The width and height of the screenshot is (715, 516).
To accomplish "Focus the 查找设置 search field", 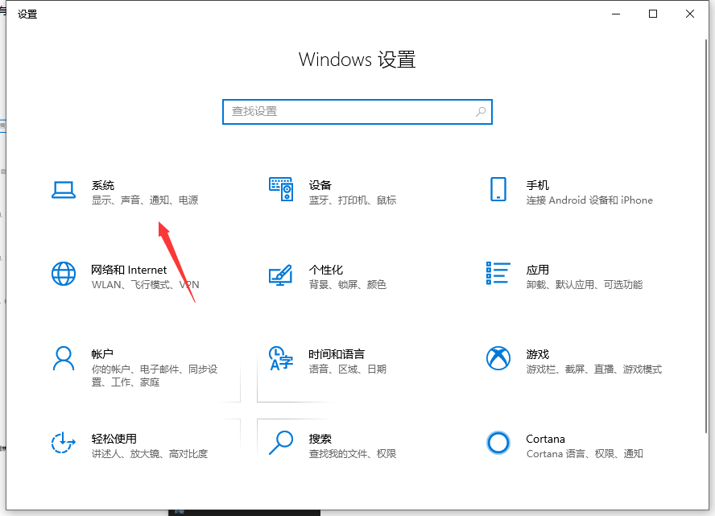I will [x=357, y=112].
